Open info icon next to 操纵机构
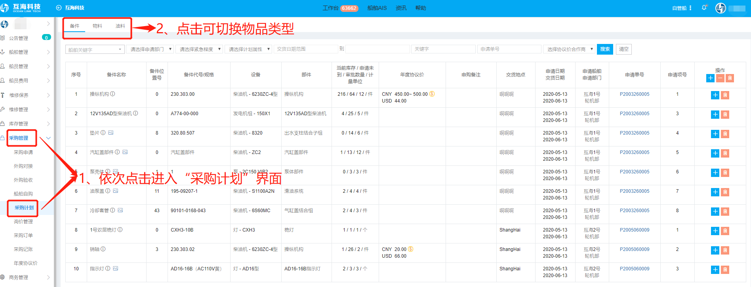 [x=112, y=94]
